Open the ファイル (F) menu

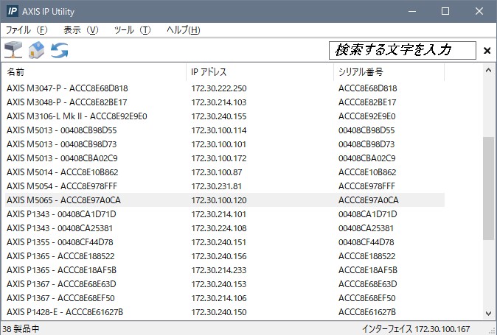27,30
